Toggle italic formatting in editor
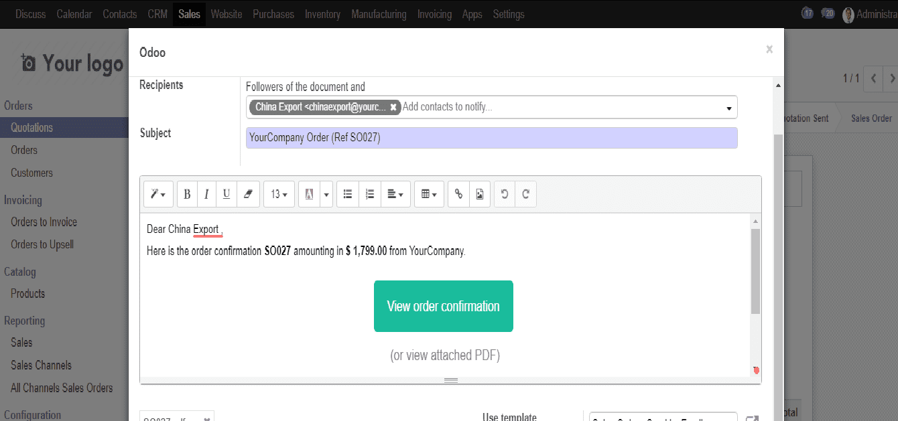The width and height of the screenshot is (898, 421). pyautogui.click(x=206, y=194)
